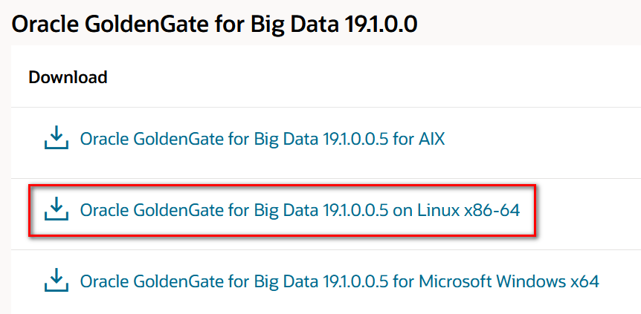The width and height of the screenshot is (641, 314).
Task: Click version 19.1.0.0.5 in the AIX link
Action: [x=352, y=140]
